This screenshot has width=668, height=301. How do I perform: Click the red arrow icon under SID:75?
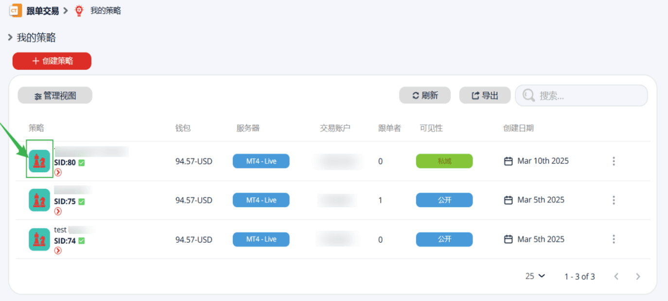(x=58, y=211)
